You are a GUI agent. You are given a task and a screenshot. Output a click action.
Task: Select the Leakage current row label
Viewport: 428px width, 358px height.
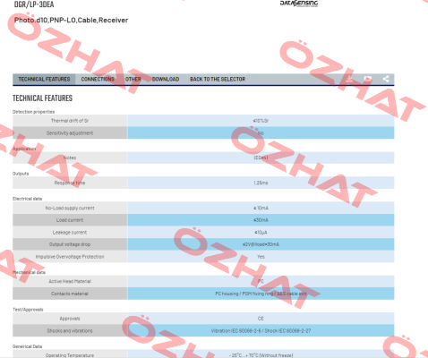coord(70,232)
